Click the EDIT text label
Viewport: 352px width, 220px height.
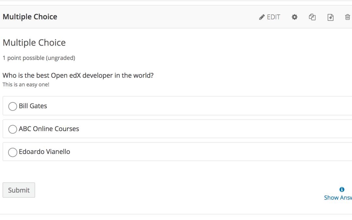[273, 17]
